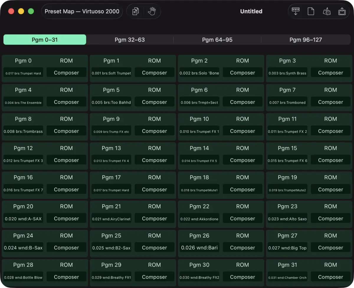
Task: Click preset 0.004 brs:The Ensemble
Action: pyautogui.click(x=23, y=102)
